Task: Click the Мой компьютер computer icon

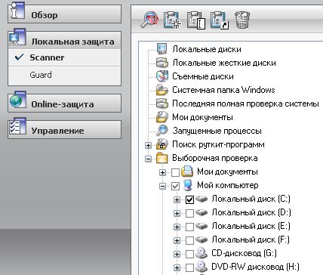Action: coord(188,185)
